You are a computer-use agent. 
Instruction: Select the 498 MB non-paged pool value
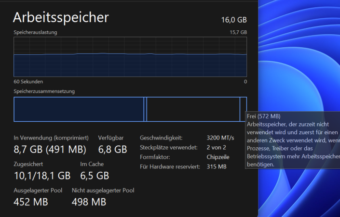pyautogui.click(x=89, y=202)
